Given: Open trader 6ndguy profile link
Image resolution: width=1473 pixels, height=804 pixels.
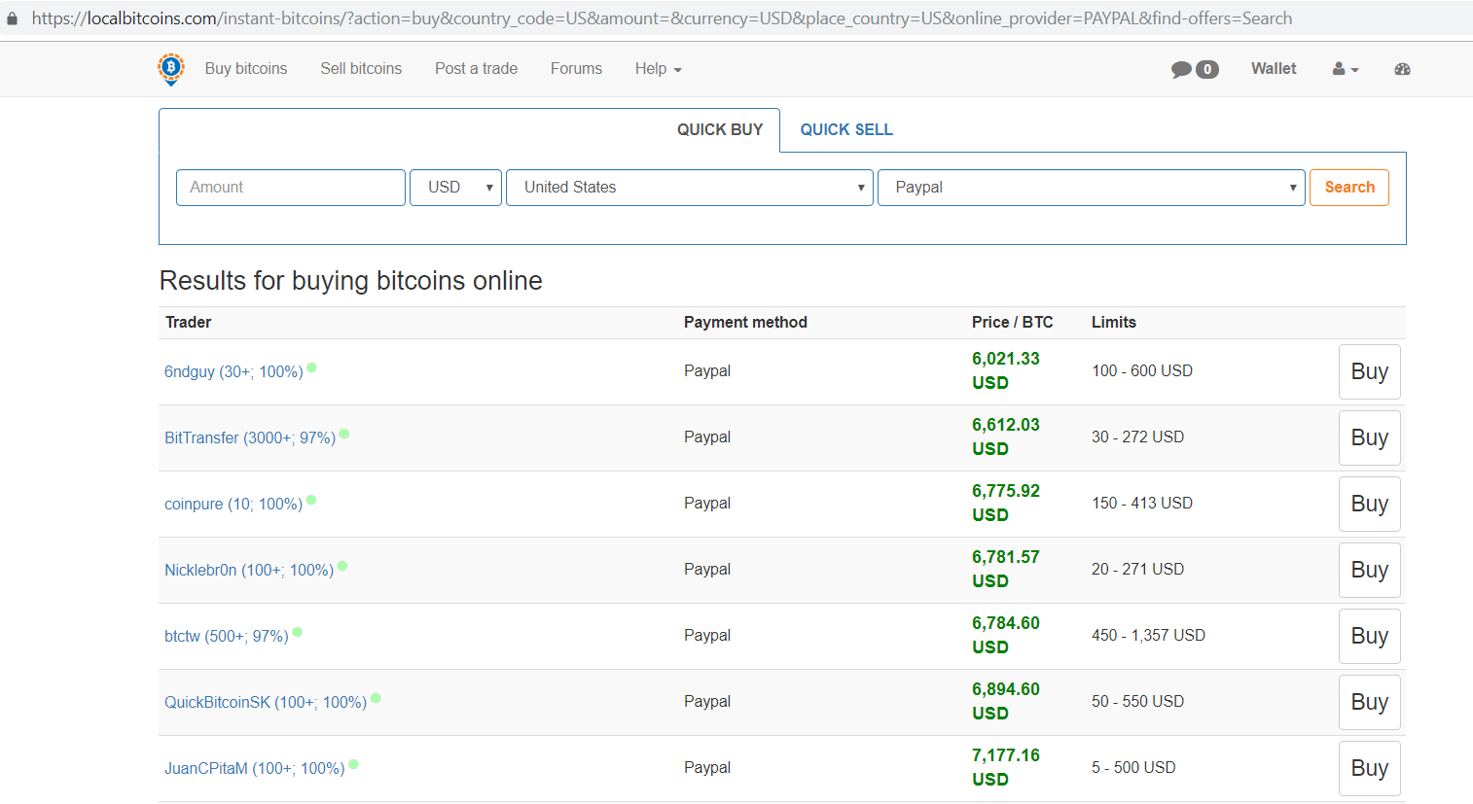Looking at the screenshot, I should pyautogui.click(x=234, y=372).
